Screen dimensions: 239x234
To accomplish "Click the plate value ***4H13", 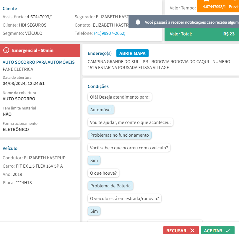I will (x=24, y=183).
